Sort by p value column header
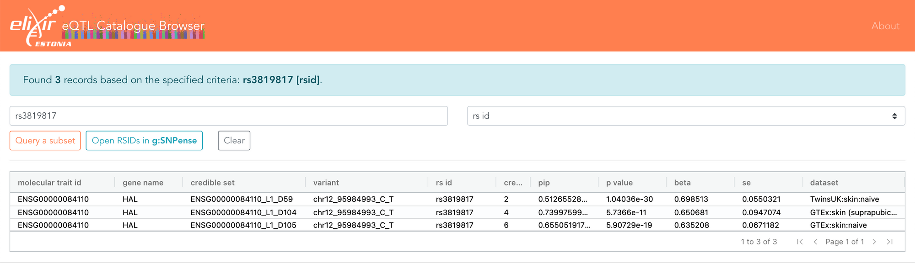Screen dimensions: 915x264 click(619, 183)
